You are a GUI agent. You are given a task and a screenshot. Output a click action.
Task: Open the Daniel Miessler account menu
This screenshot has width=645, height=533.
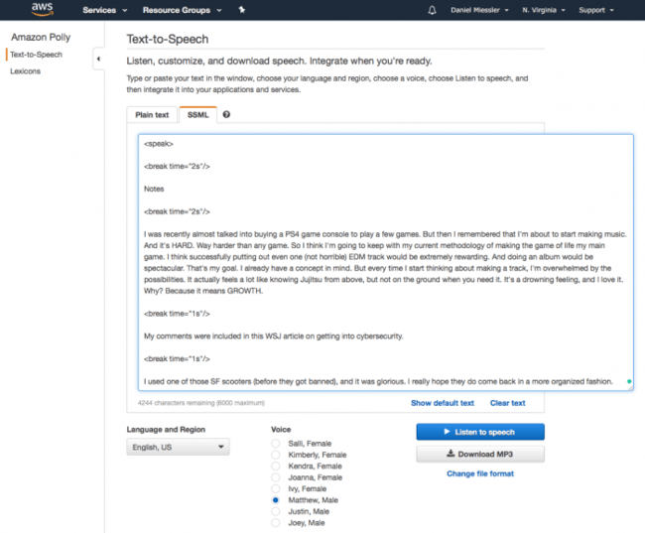click(479, 10)
